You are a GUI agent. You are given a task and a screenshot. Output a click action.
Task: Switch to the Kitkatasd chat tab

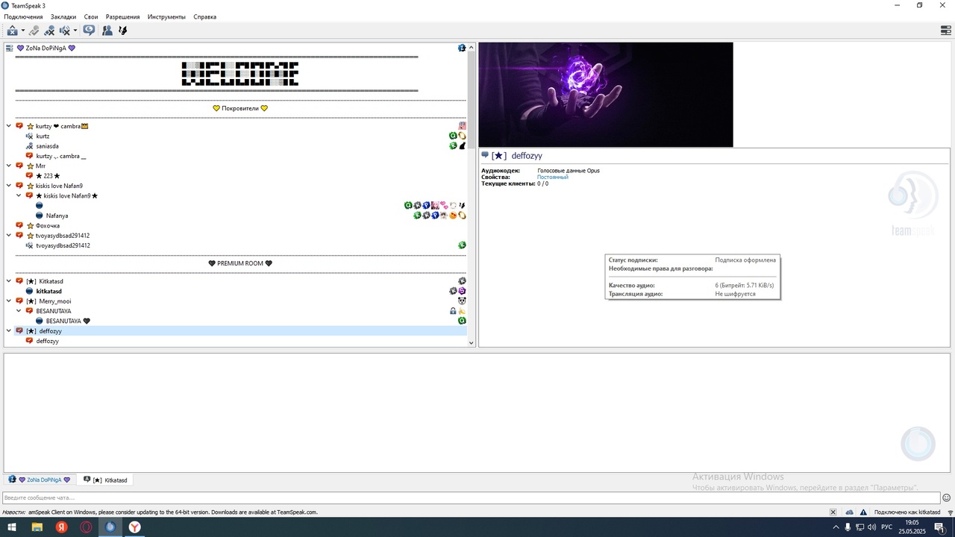(106, 480)
